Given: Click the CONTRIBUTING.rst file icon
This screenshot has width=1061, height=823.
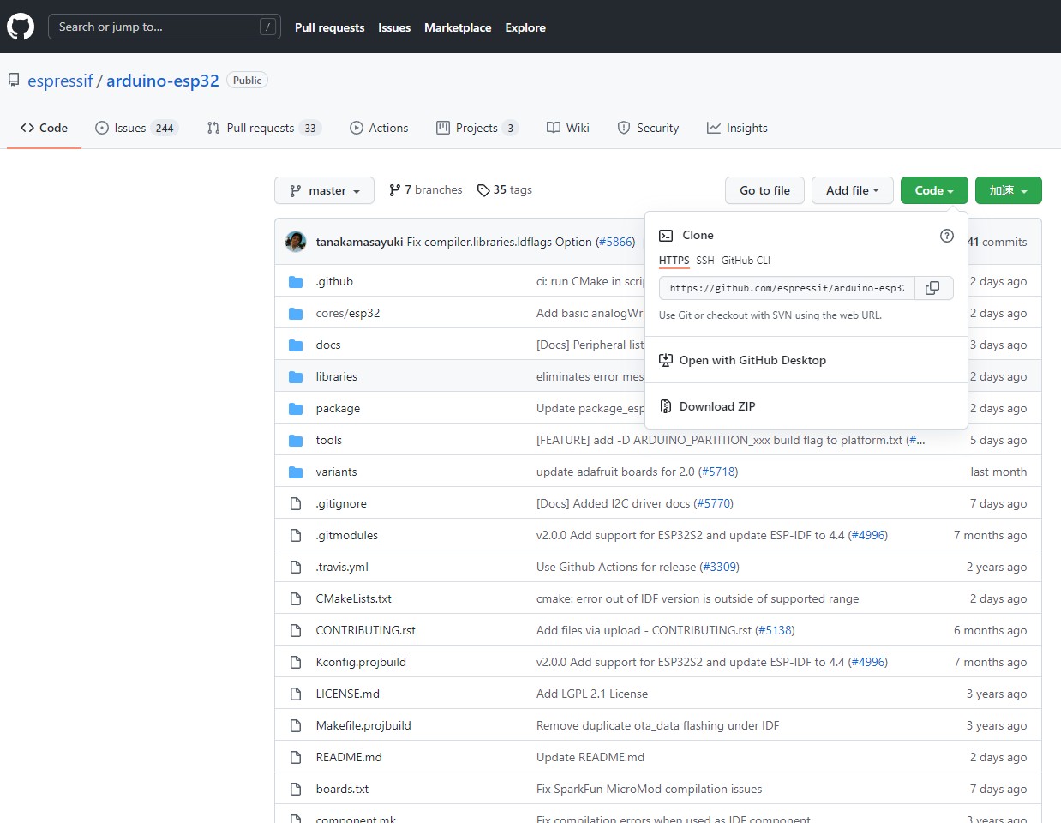Looking at the screenshot, I should click(296, 631).
